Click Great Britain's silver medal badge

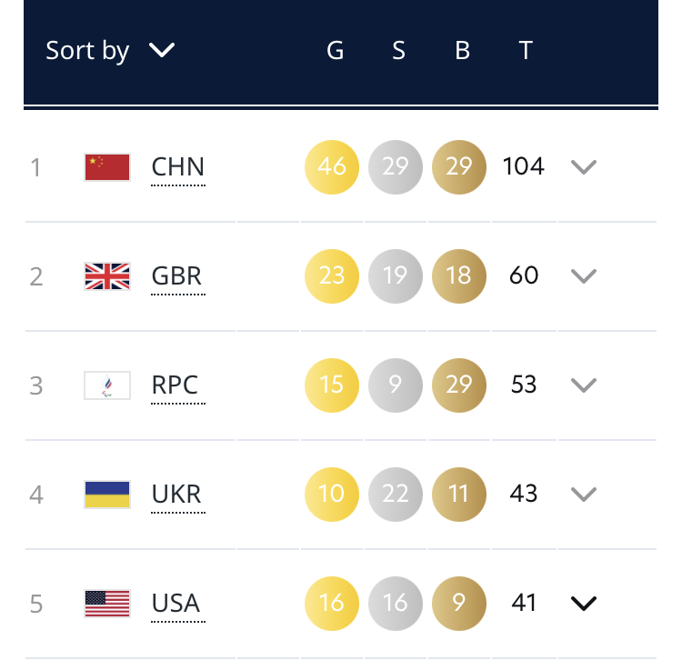tap(396, 276)
